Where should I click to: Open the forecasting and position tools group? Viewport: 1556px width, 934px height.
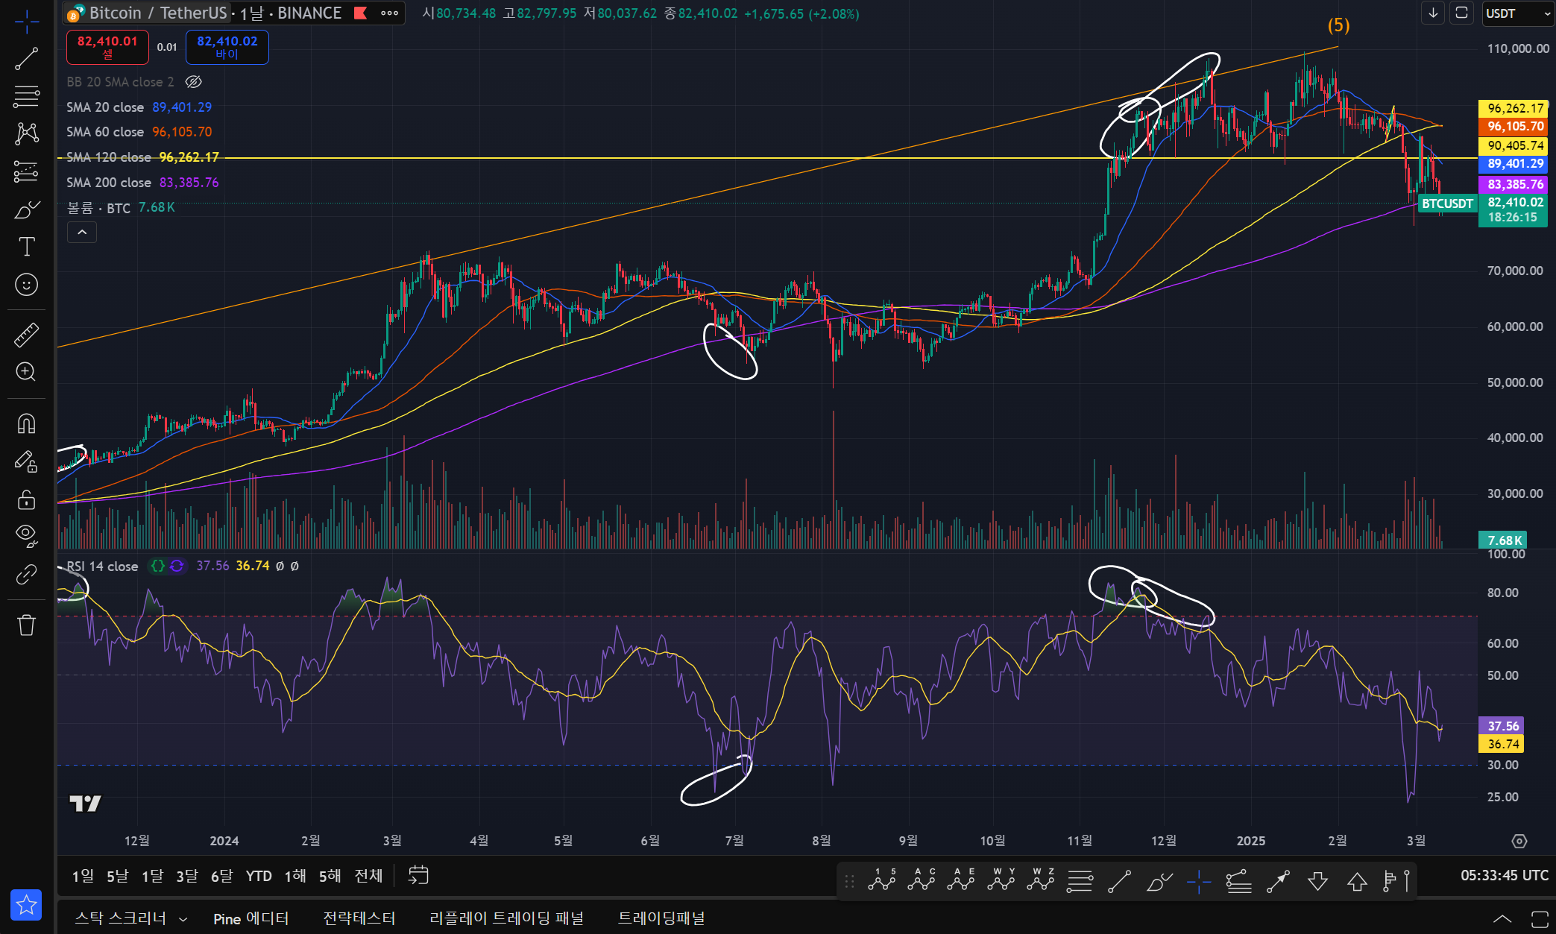click(x=27, y=172)
